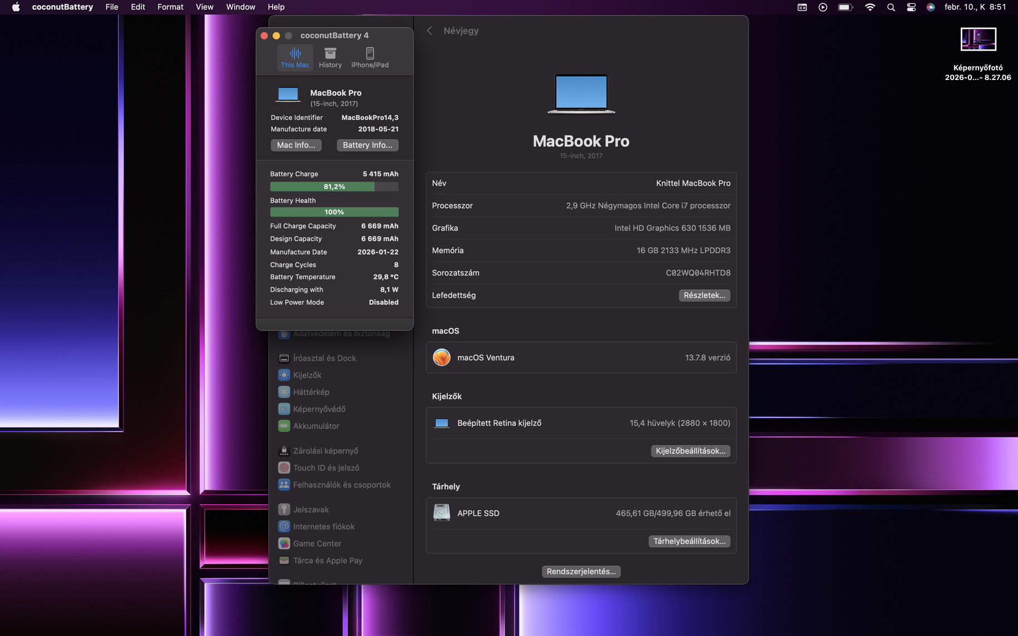Open Game Center in the settings sidebar
Viewport: 1018px width, 636px height.
[x=310, y=544]
